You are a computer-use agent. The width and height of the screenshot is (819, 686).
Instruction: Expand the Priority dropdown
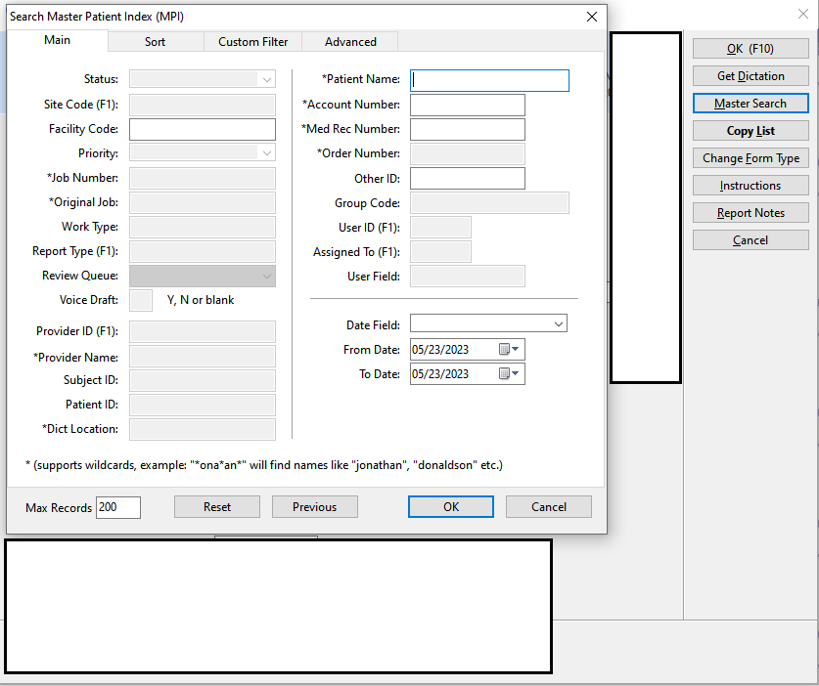(267, 153)
